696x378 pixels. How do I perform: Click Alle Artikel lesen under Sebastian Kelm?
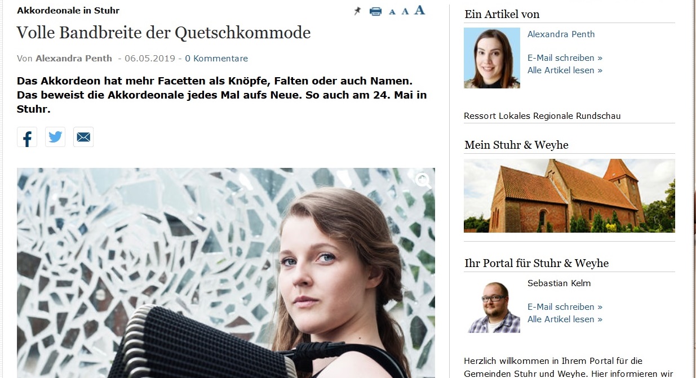pos(565,319)
